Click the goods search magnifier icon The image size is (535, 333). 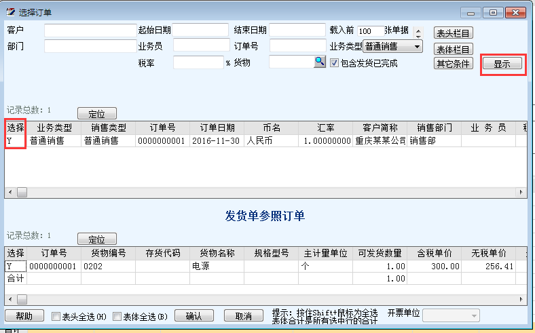pos(319,62)
